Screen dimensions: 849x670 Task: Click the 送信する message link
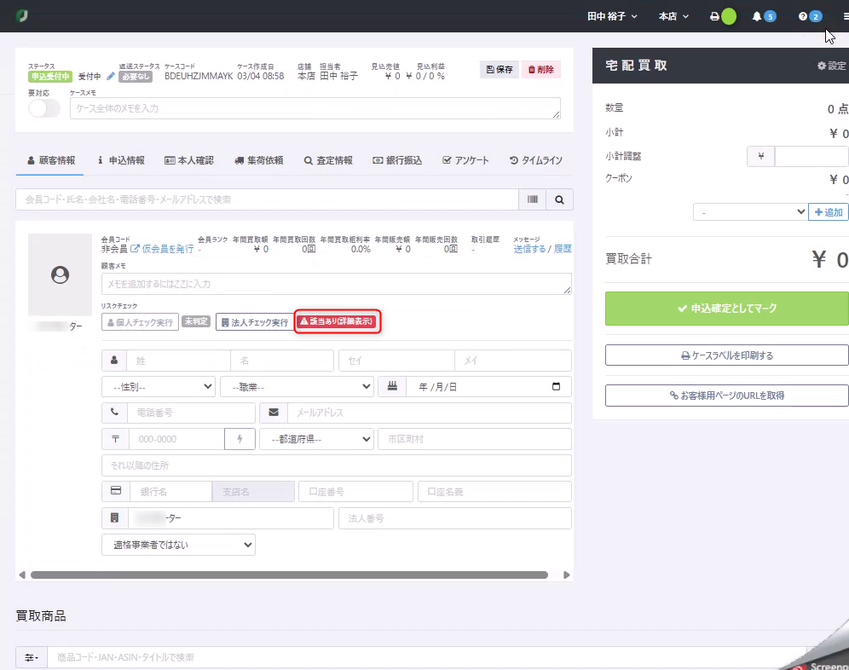[529, 249]
